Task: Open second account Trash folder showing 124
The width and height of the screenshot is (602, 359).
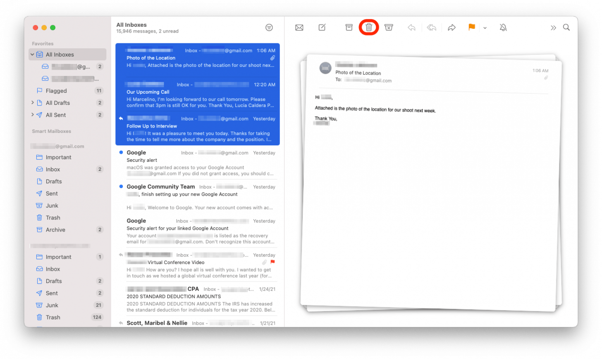Action: tap(67, 317)
